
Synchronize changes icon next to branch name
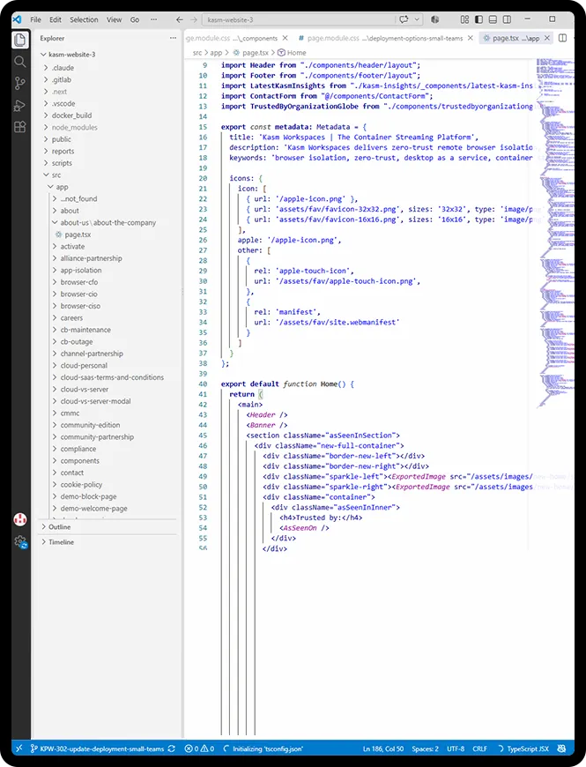(172, 748)
